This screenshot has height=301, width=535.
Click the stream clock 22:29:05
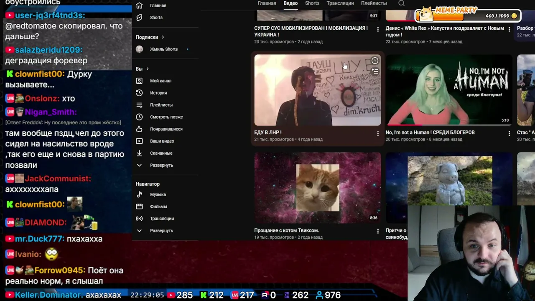tap(147, 295)
